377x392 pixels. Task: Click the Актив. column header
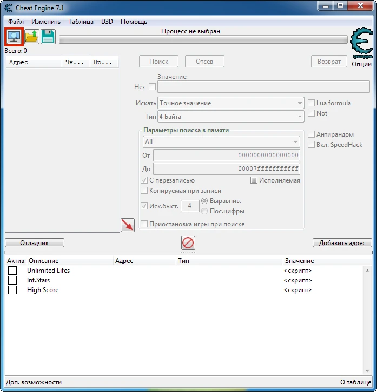tap(16, 261)
